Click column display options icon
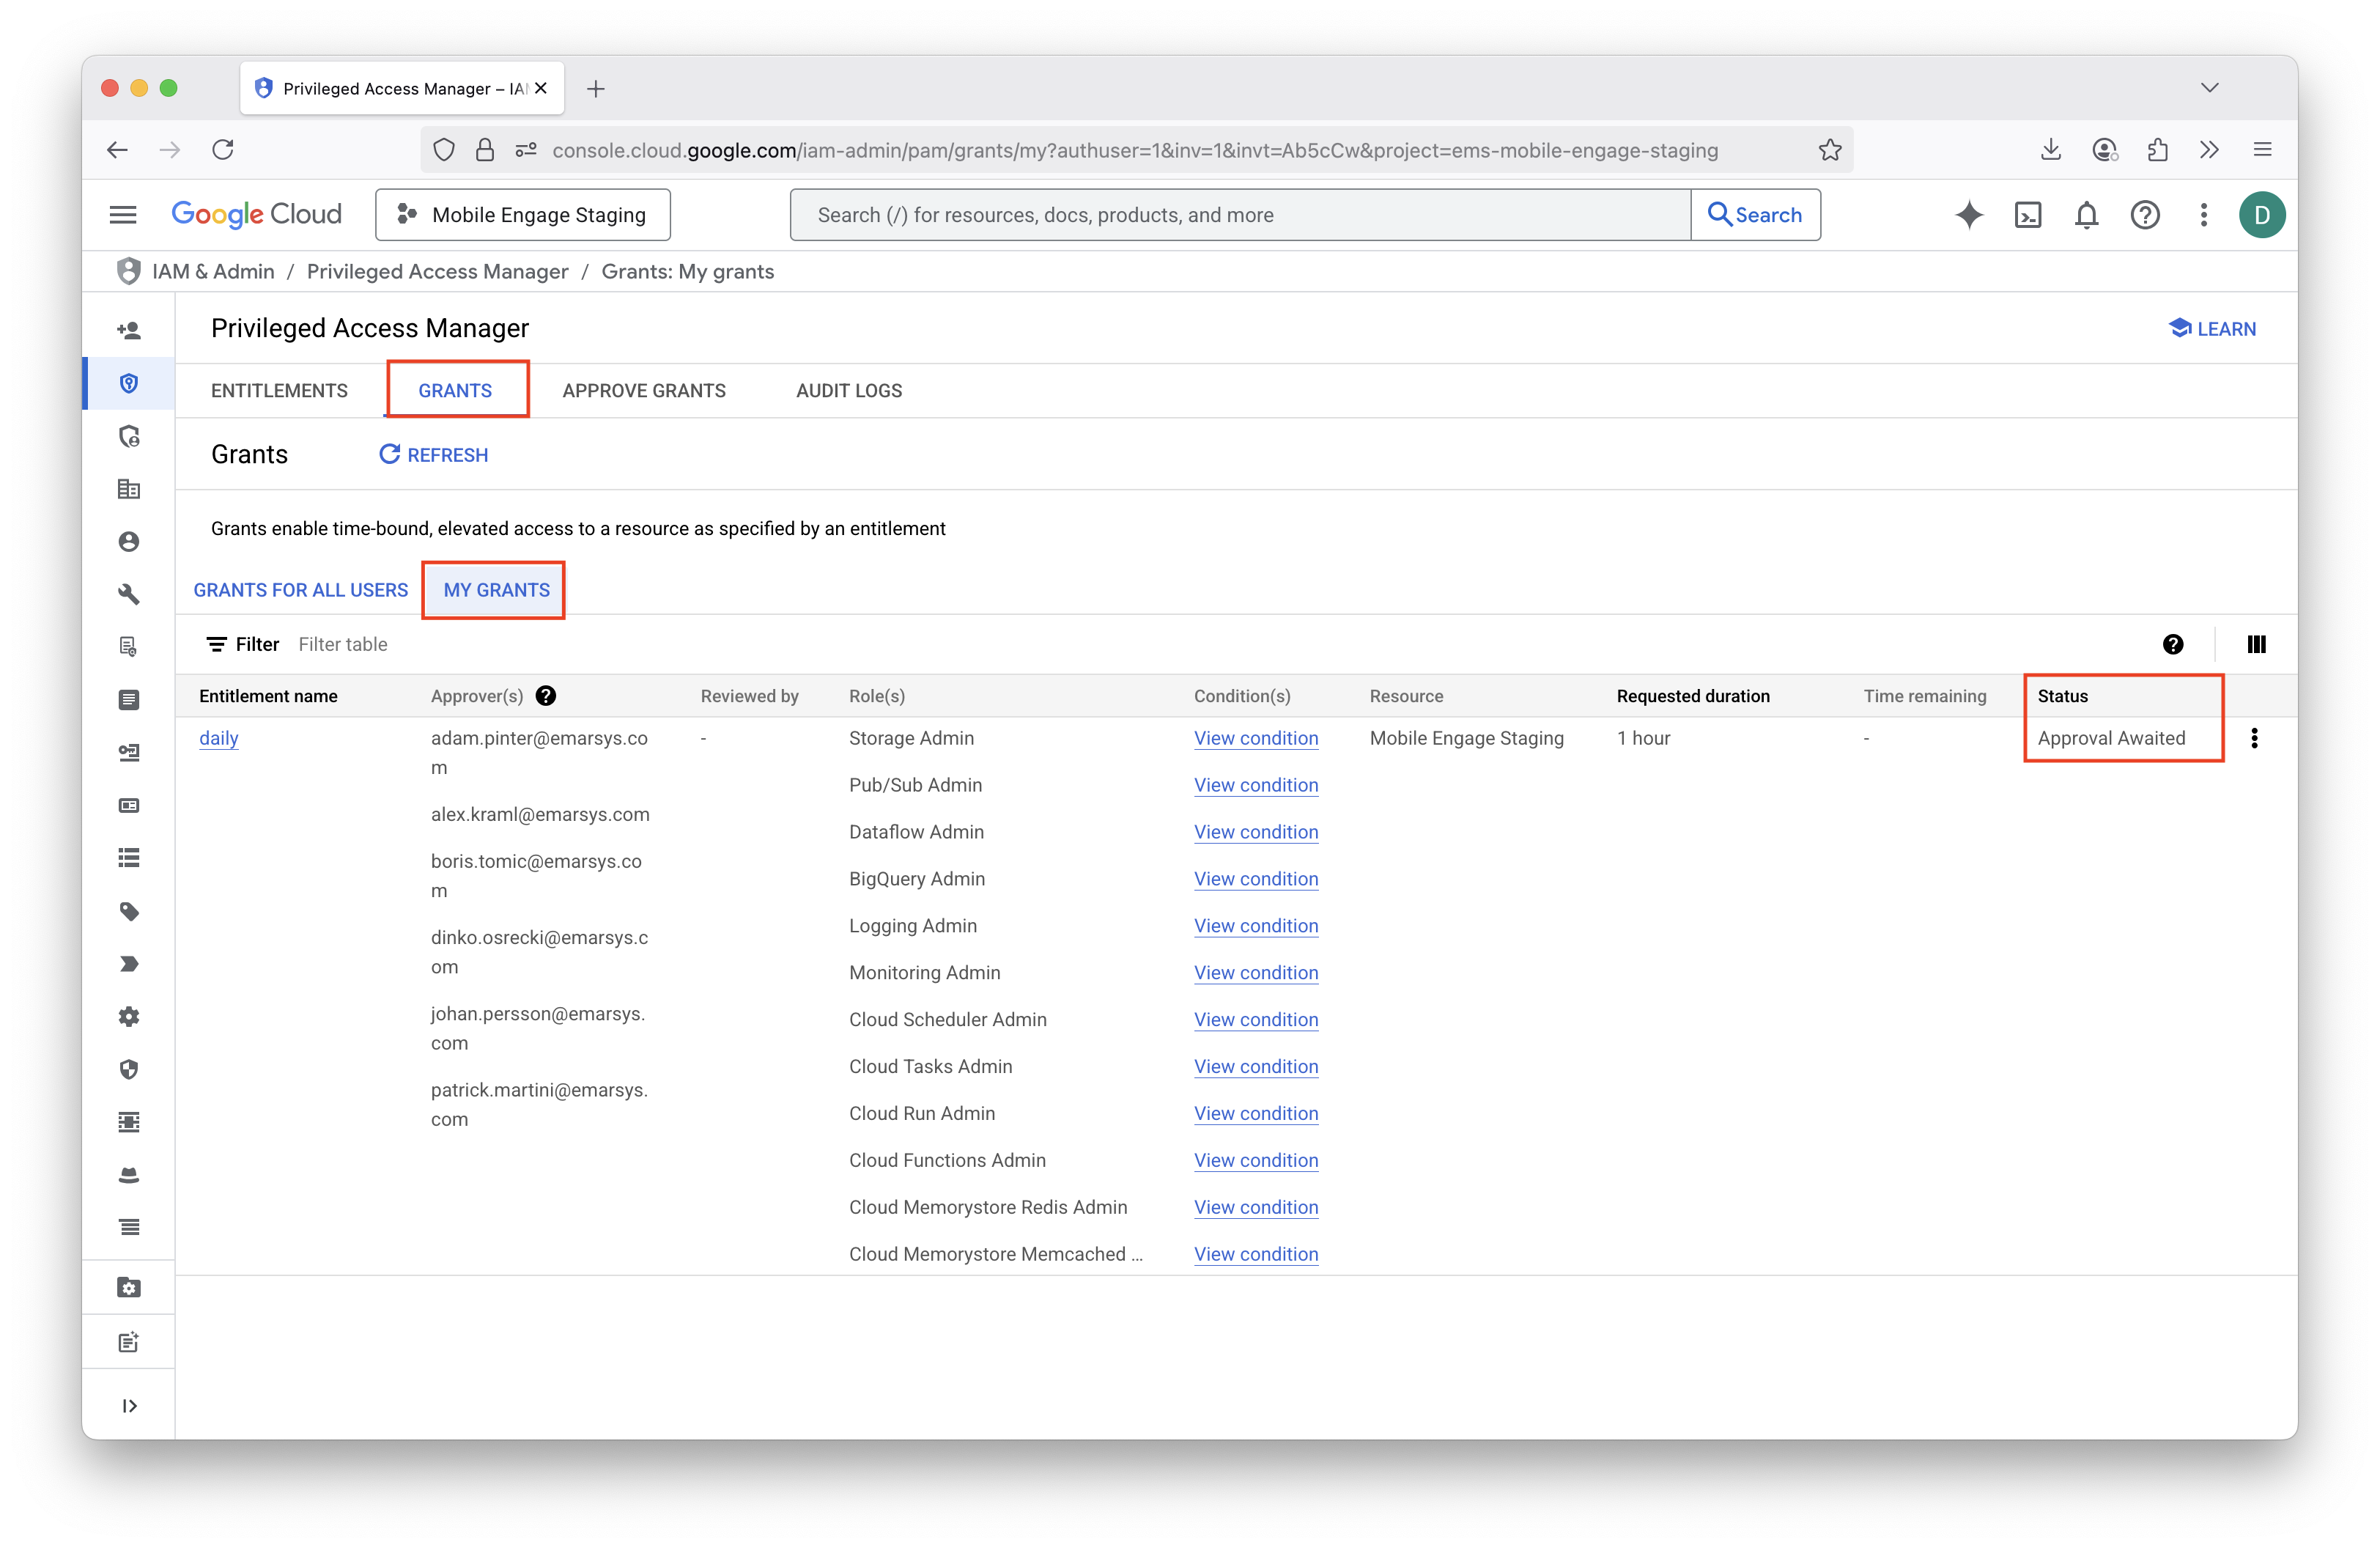This screenshot has height=1548, width=2380. pos(2256,644)
